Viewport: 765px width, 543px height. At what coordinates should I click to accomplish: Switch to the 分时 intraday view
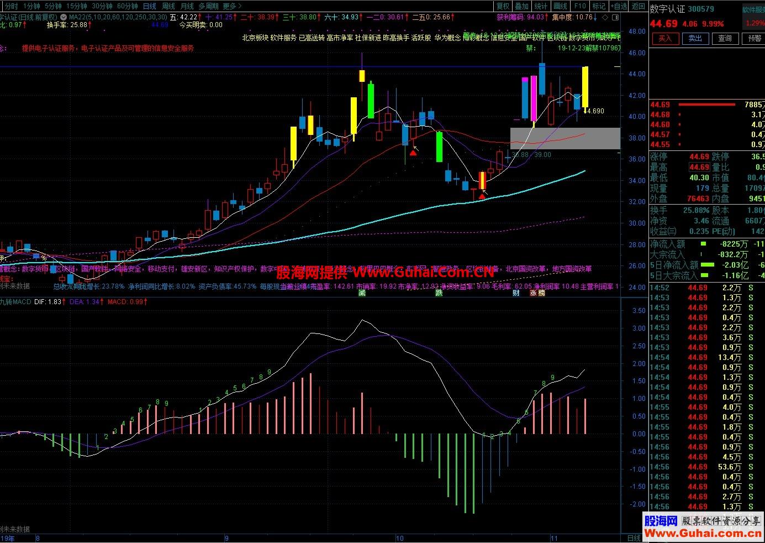coord(11,6)
